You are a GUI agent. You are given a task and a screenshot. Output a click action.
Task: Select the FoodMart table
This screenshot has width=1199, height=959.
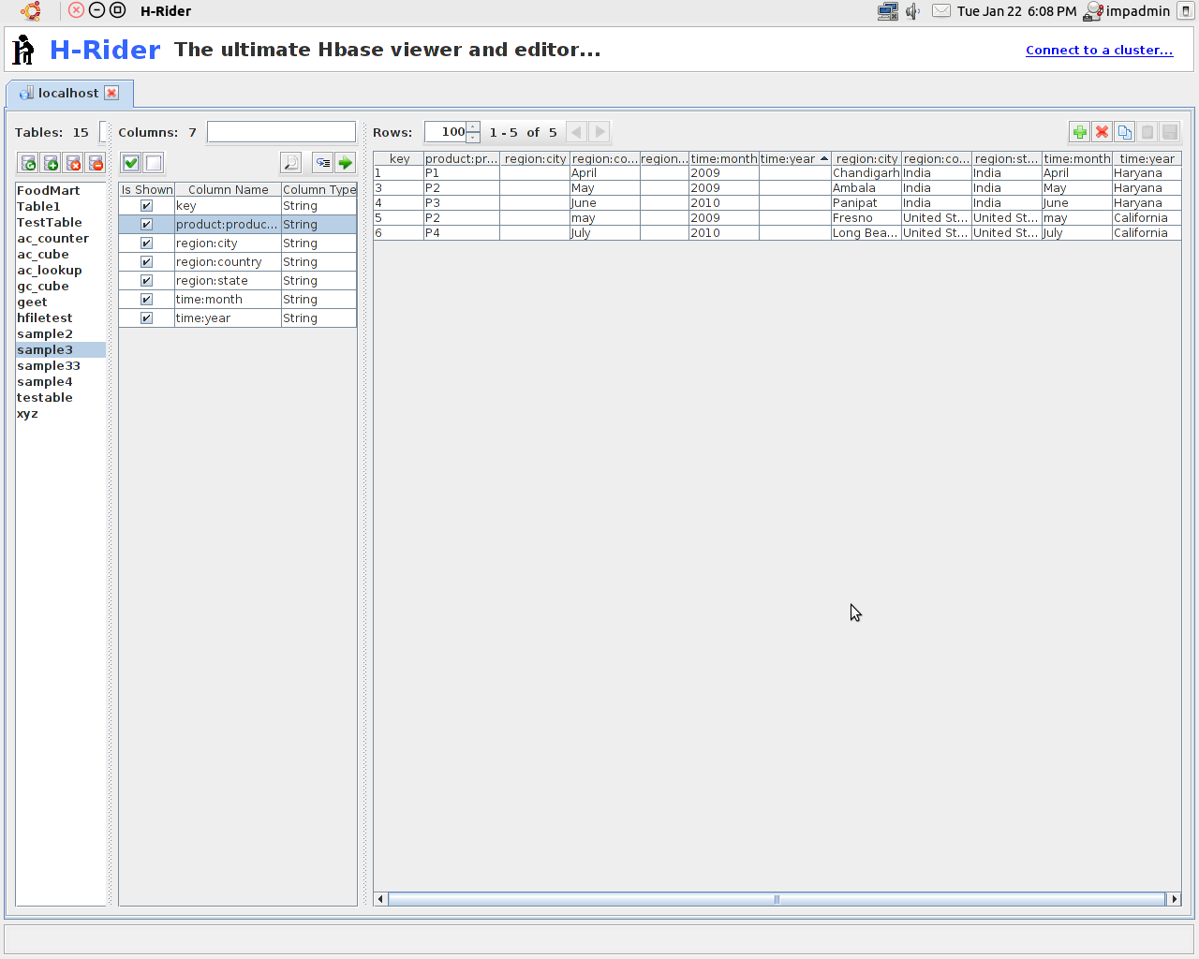coord(60,190)
